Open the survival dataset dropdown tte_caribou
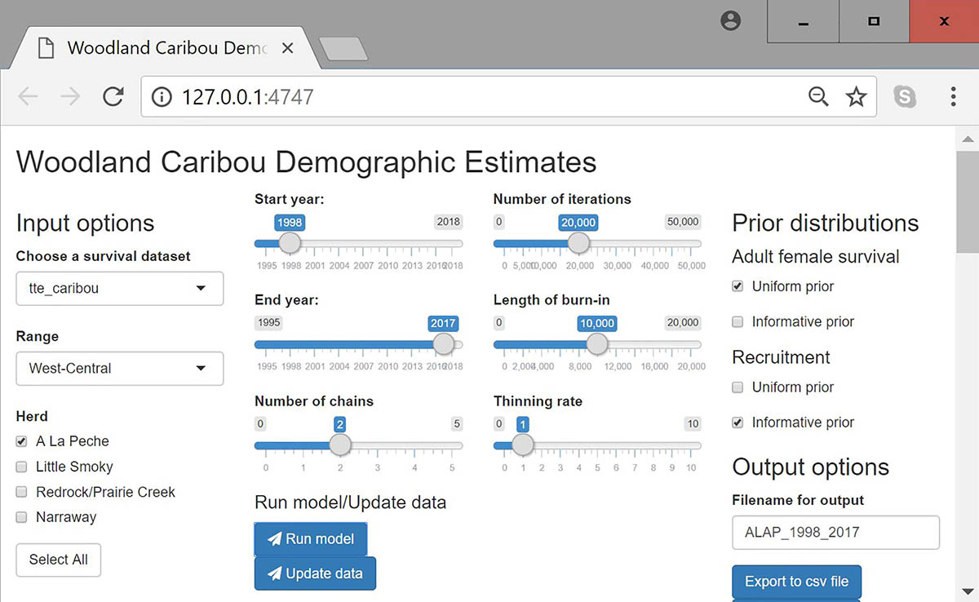 coord(120,288)
